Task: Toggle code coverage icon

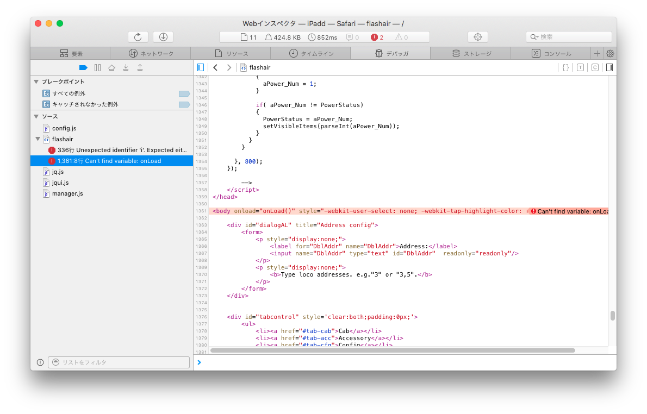Action: [x=595, y=67]
